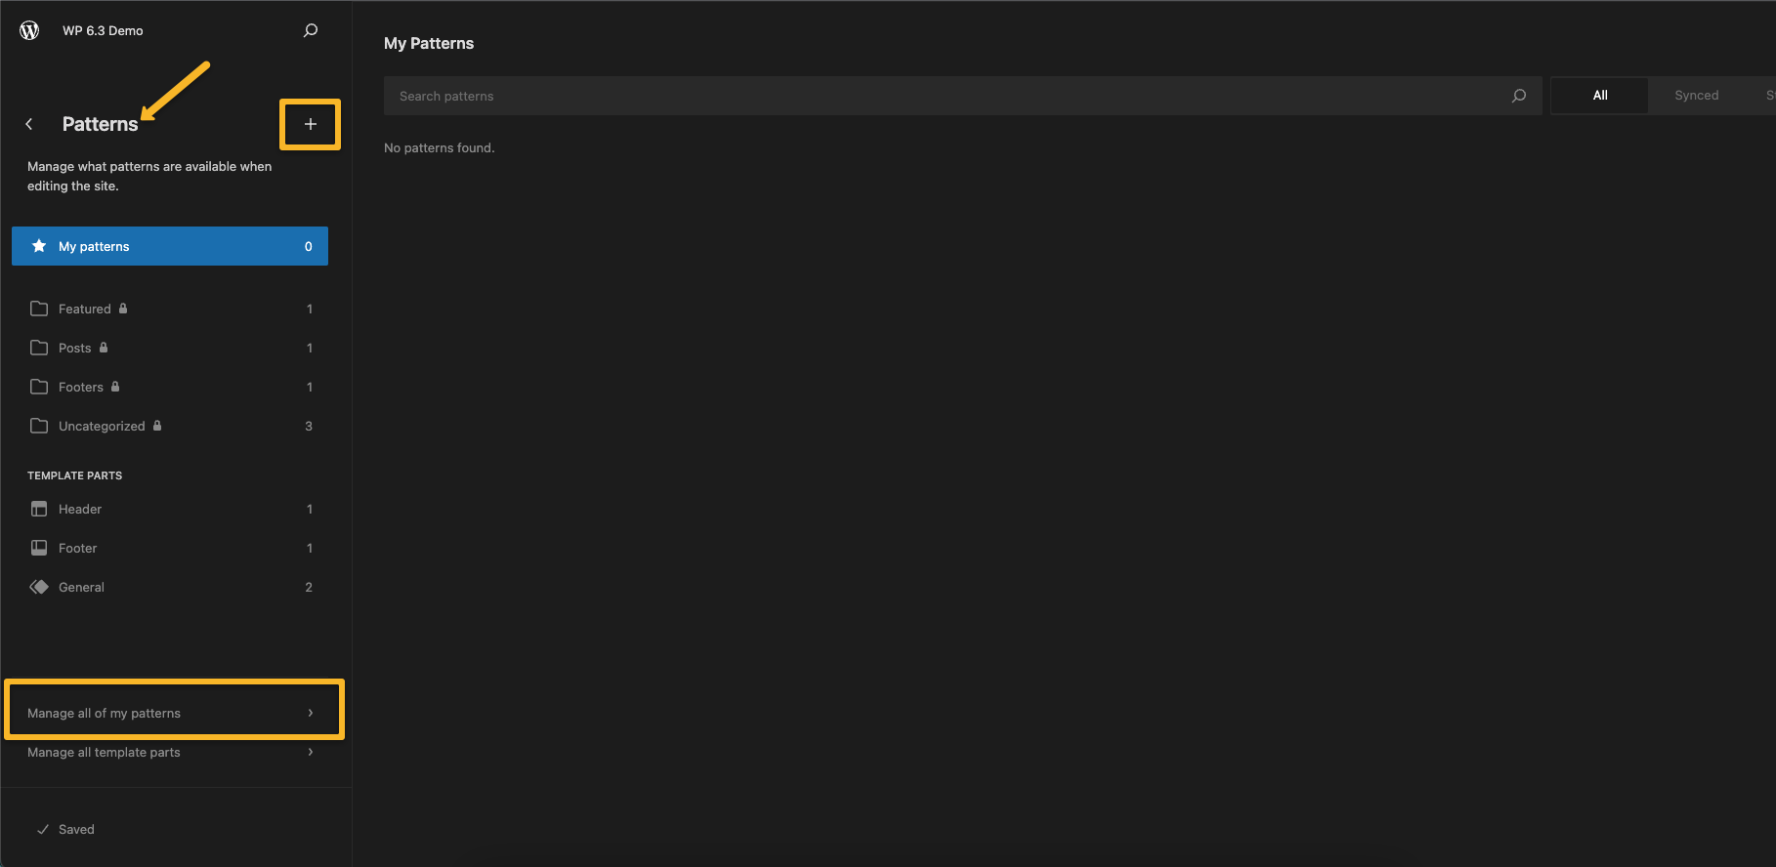Click the WP 6.3 Demo site title

(103, 30)
